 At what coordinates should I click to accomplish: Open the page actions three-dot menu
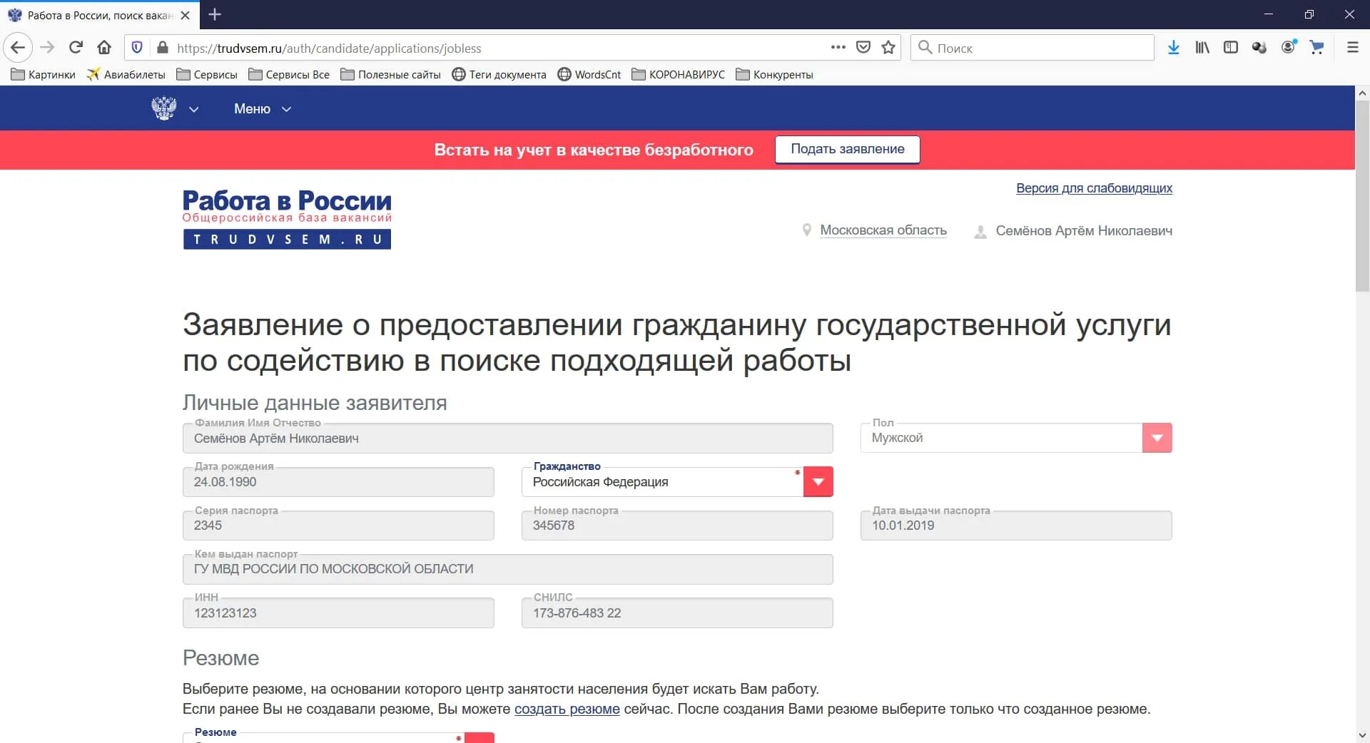pos(838,48)
